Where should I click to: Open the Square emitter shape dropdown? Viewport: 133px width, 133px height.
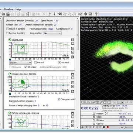click(x=20, y=62)
